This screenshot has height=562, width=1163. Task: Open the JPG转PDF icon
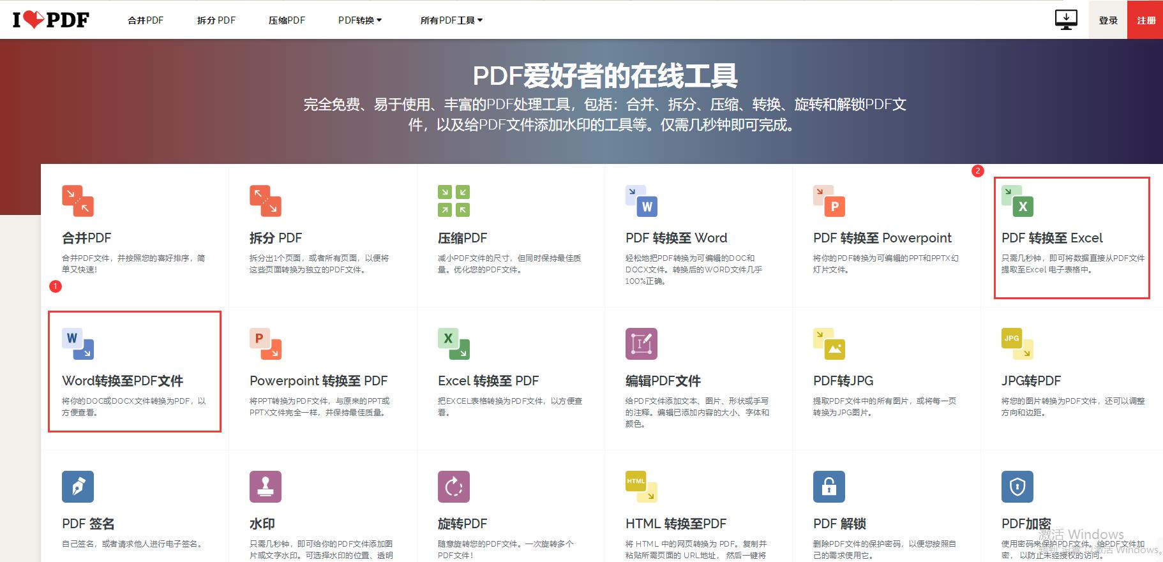click(1017, 344)
